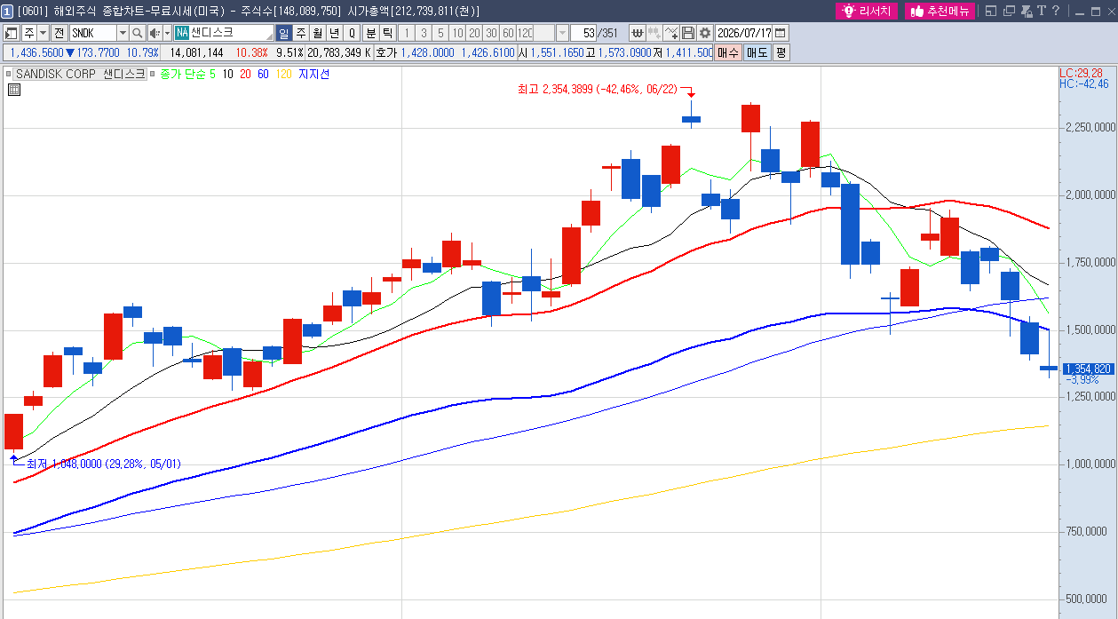Save the chart with the floppy disk icon
The width and height of the screenshot is (1118, 619).
pyautogui.click(x=688, y=33)
